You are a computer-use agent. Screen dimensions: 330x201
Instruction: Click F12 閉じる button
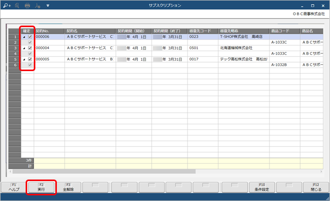tap(316, 187)
